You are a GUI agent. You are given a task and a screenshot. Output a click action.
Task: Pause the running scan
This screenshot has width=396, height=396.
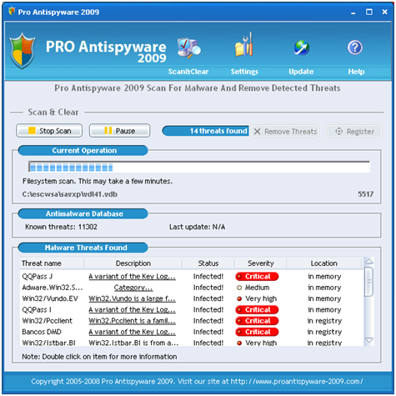(x=119, y=131)
